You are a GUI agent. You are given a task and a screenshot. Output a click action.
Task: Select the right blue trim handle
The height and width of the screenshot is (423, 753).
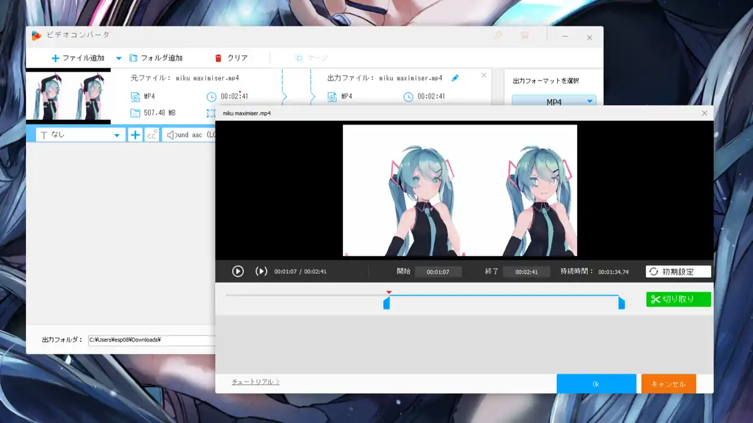621,303
